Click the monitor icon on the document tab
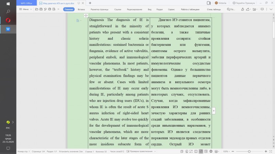 point(79,3)
